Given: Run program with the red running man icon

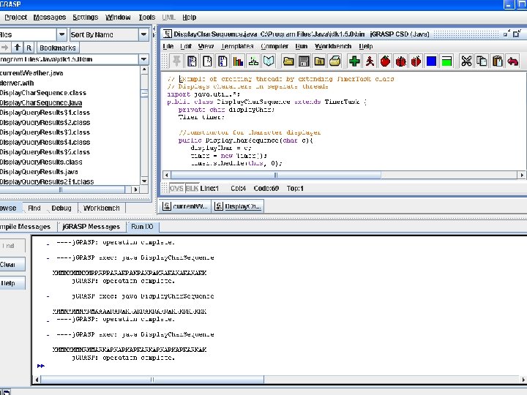Looking at the screenshot, I should point(370,61).
